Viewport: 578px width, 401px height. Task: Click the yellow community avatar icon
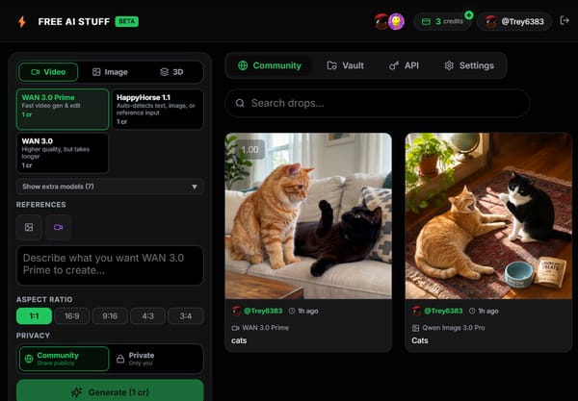[396, 22]
